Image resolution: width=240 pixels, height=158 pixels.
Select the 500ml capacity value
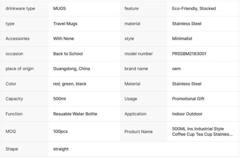(x=59, y=99)
